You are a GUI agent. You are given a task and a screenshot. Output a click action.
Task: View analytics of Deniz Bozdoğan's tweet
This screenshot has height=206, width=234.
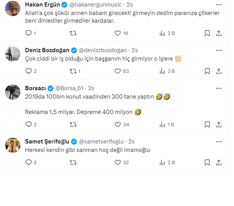(163, 71)
